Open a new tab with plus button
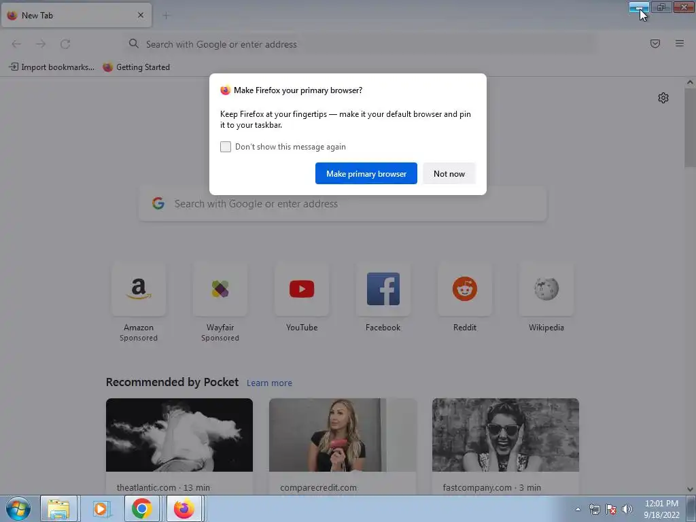The height and width of the screenshot is (522, 696). coord(166,16)
